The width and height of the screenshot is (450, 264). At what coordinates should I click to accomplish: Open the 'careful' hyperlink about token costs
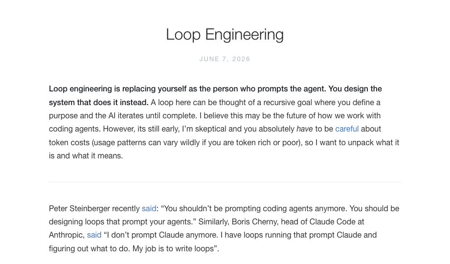[x=347, y=129]
